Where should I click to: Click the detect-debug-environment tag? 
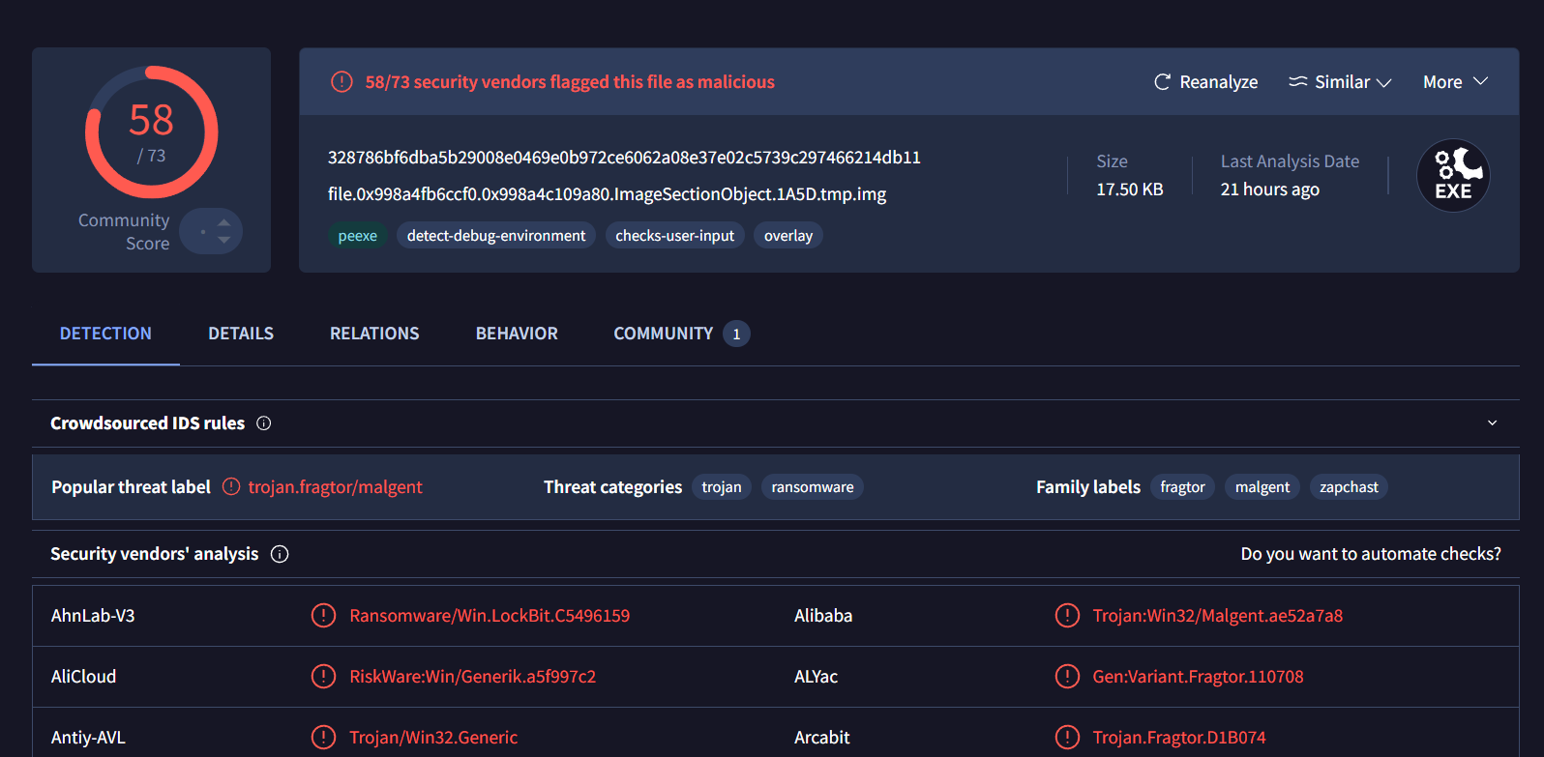pos(496,236)
